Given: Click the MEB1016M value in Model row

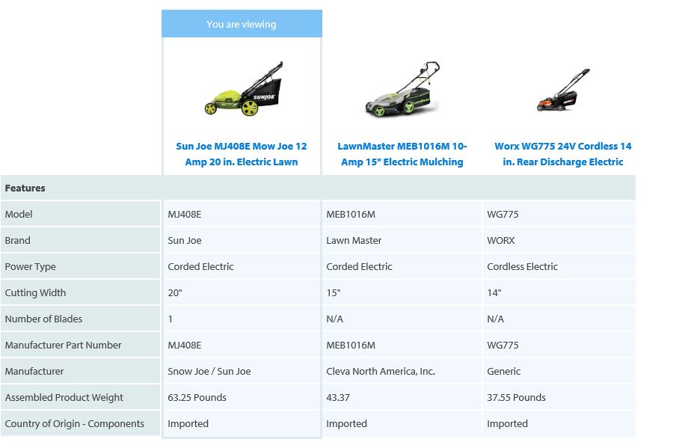Looking at the screenshot, I should [x=351, y=214].
